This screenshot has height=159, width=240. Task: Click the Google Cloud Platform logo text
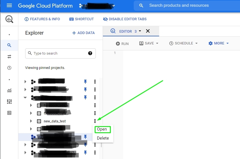click(x=45, y=6)
